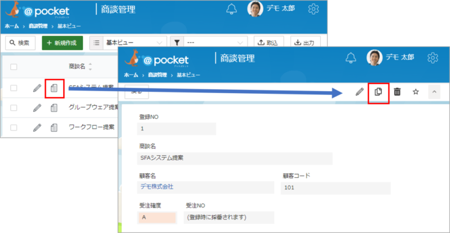The image size is (450, 233).
Task: Click the 顧客コード field showing 101
Action: click(336, 188)
